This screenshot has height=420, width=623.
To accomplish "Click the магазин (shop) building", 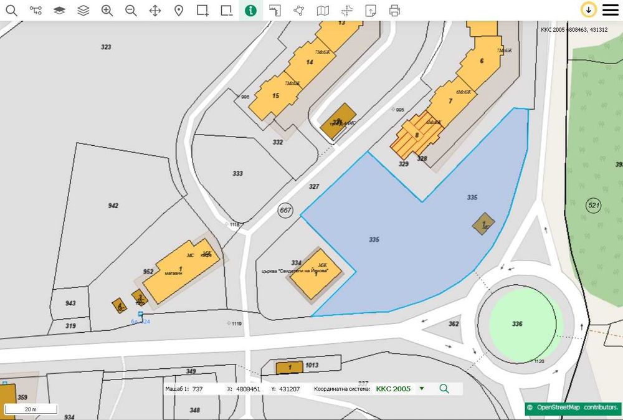I will pos(181,270).
